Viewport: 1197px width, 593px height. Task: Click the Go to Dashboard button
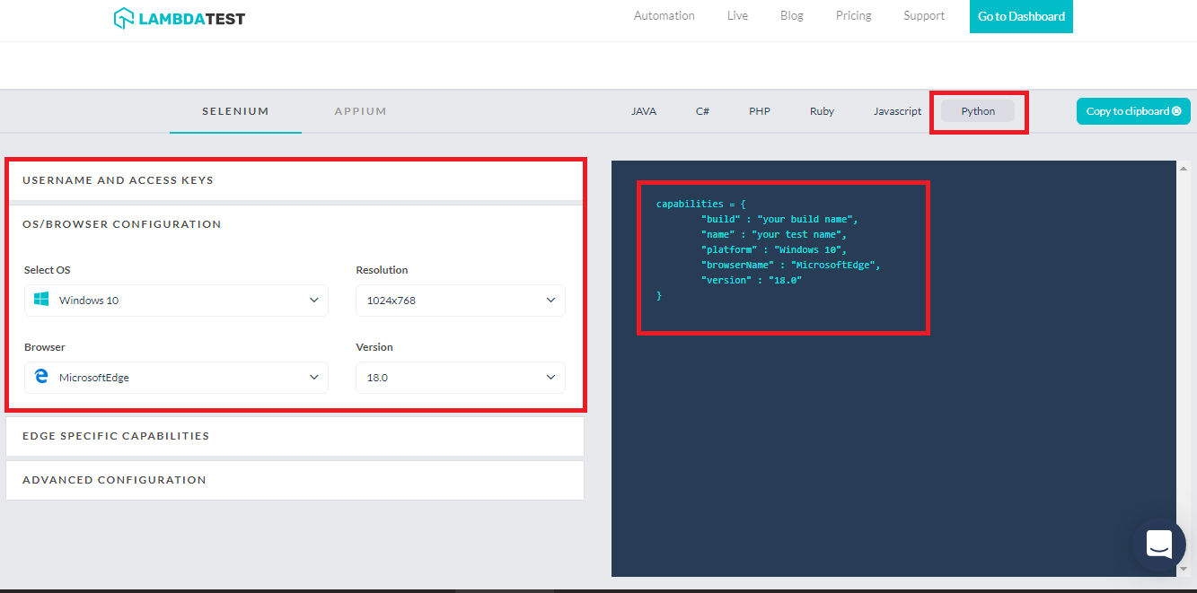pyautogui.click(x=1021, y=16)
